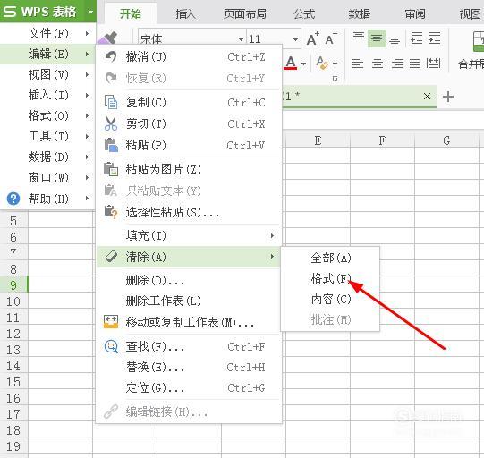Switch to the 公式 ribbon tab
The height and width of the screenshot is (458, 484).
tap(304, 13)
